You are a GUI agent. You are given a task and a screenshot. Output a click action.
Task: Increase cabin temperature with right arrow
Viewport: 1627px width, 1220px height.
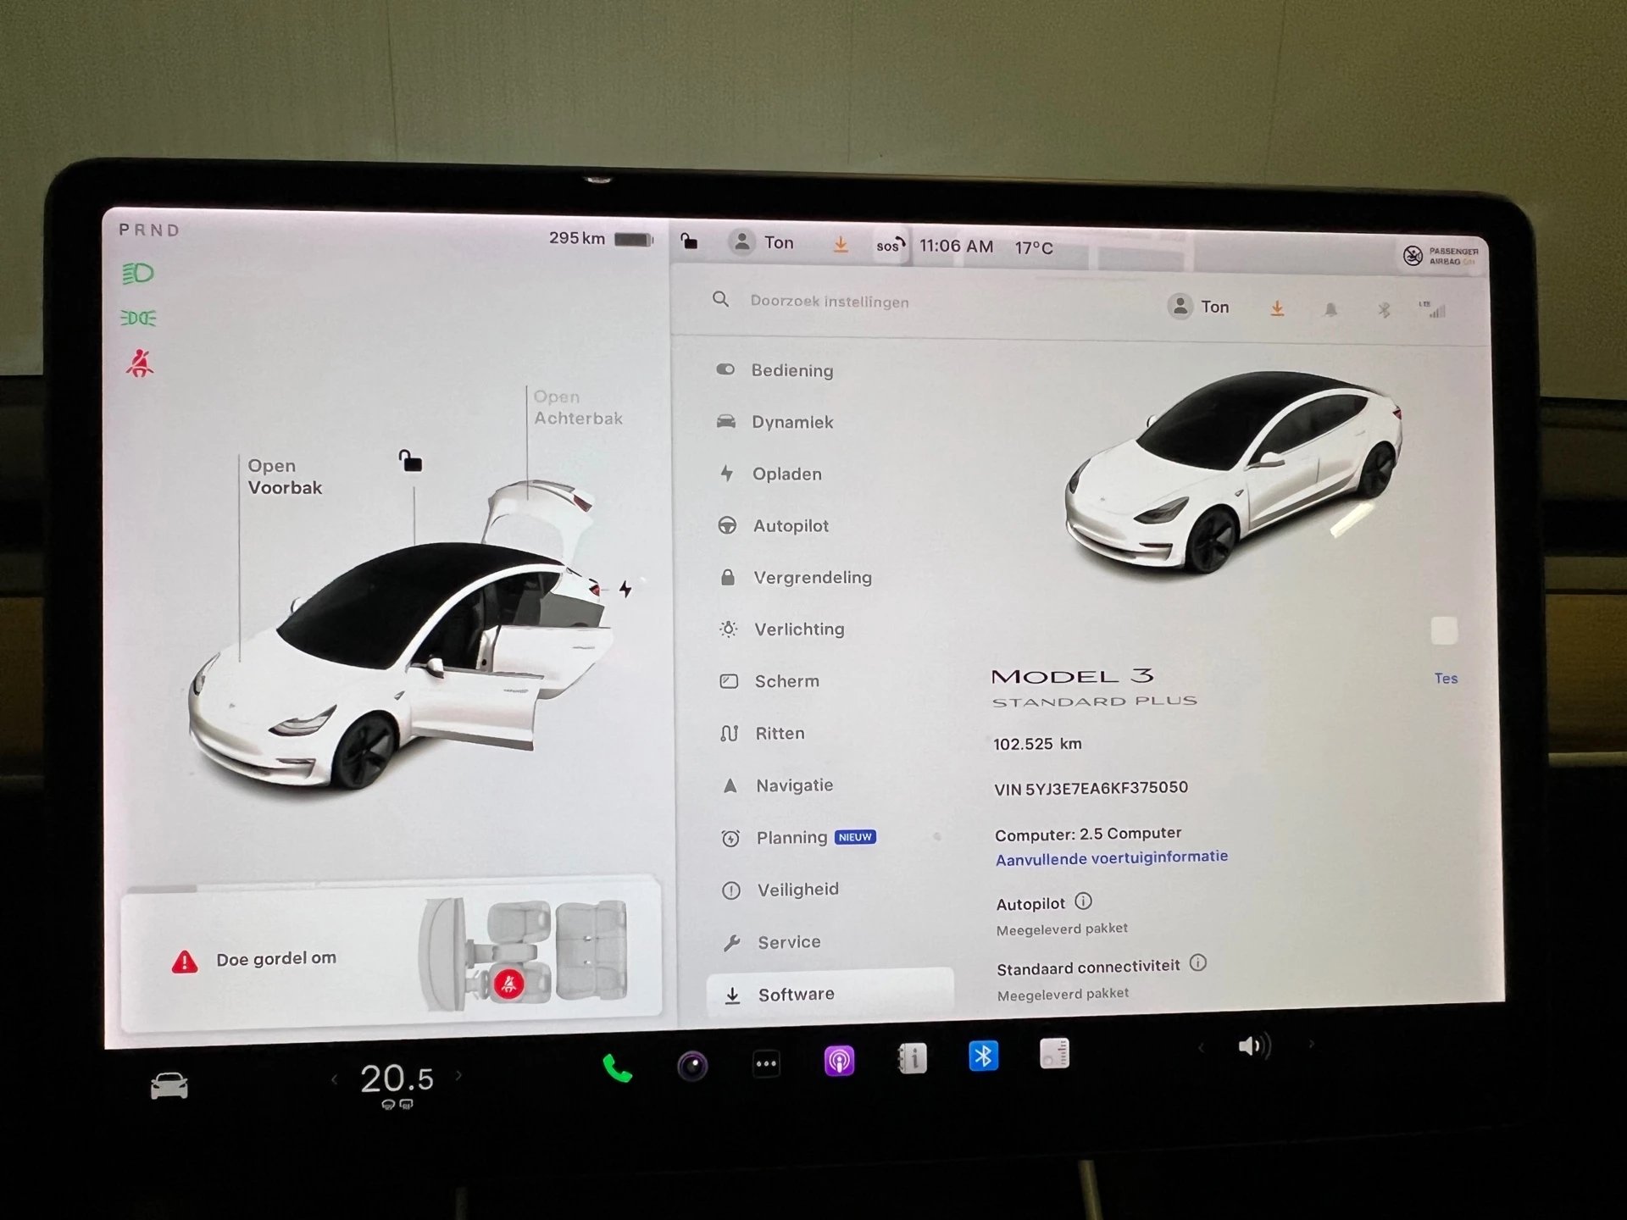coord(459,1075)
